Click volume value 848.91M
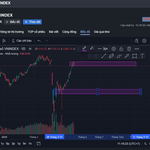This screenshot has width=150, height=150. click(x=25, y=54)
